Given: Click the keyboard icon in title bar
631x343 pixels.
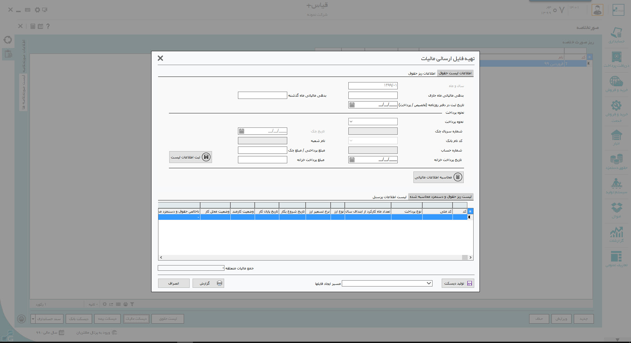Looking at the screenshot, I should [28, 10].
